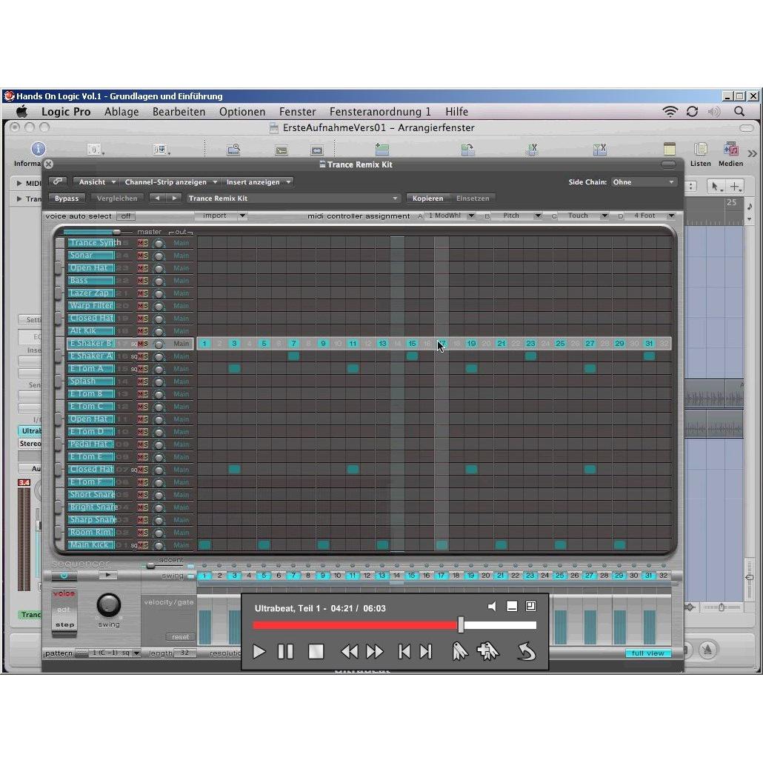The width and height of the screenshot is (763, 763).
Task: Click the Vergleichen button
Action: 117,198
